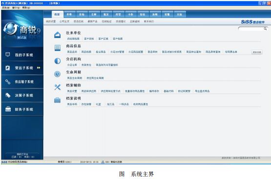Open the 我的设置 link
This screenshot has height=179, width=271.
[51, 21]
